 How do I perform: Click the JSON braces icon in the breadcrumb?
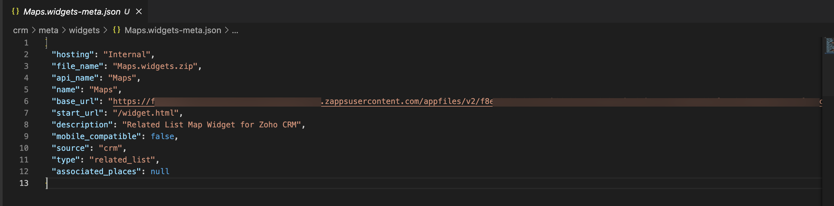pyautogui.click(x=117, y=30)
